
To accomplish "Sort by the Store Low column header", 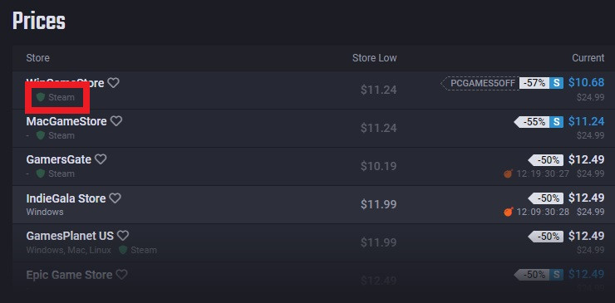I will 374,58.
